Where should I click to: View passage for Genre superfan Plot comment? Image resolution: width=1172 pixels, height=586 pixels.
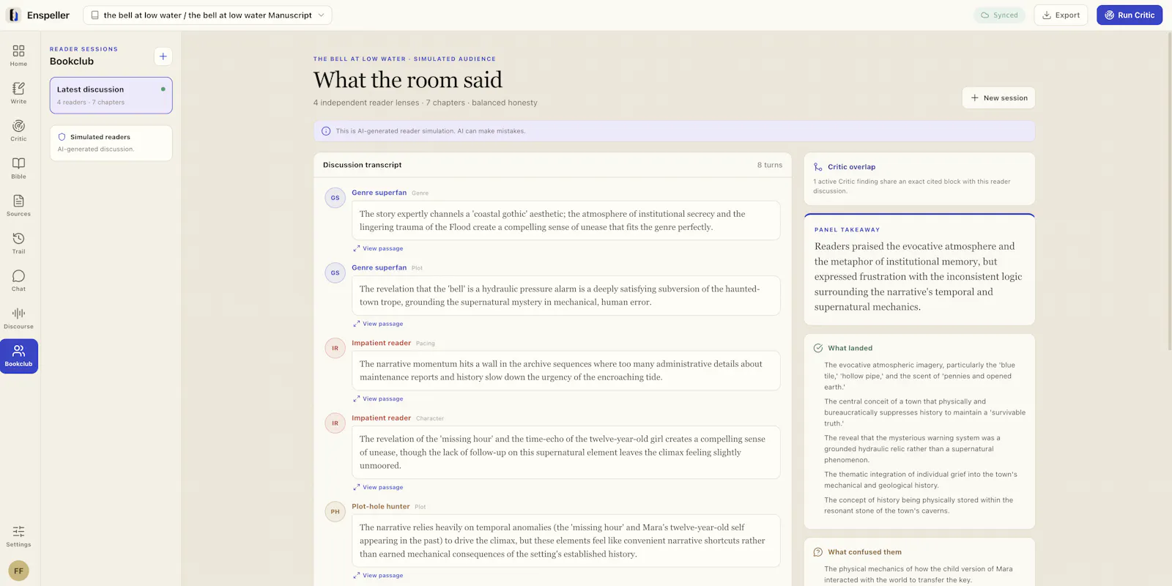[x=378, y=324]
